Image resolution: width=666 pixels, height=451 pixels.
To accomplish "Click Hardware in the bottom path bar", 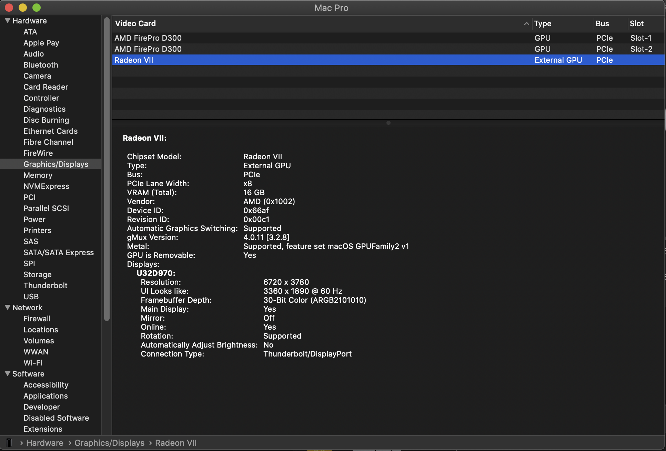I will [45, 443].
